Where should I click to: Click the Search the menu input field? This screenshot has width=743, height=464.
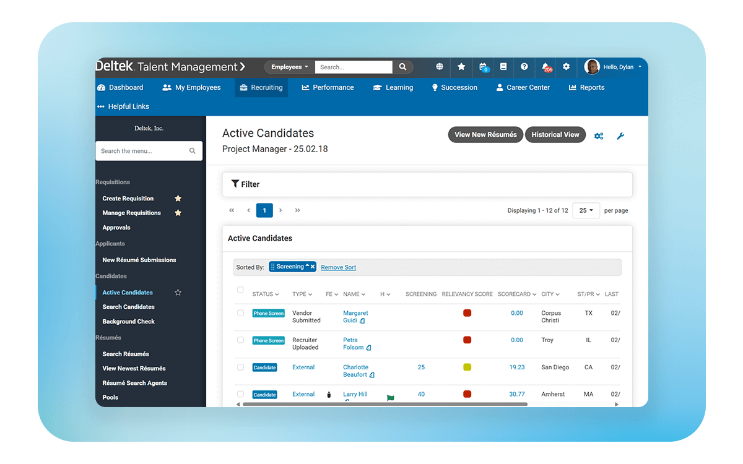(x=144, y=151)
